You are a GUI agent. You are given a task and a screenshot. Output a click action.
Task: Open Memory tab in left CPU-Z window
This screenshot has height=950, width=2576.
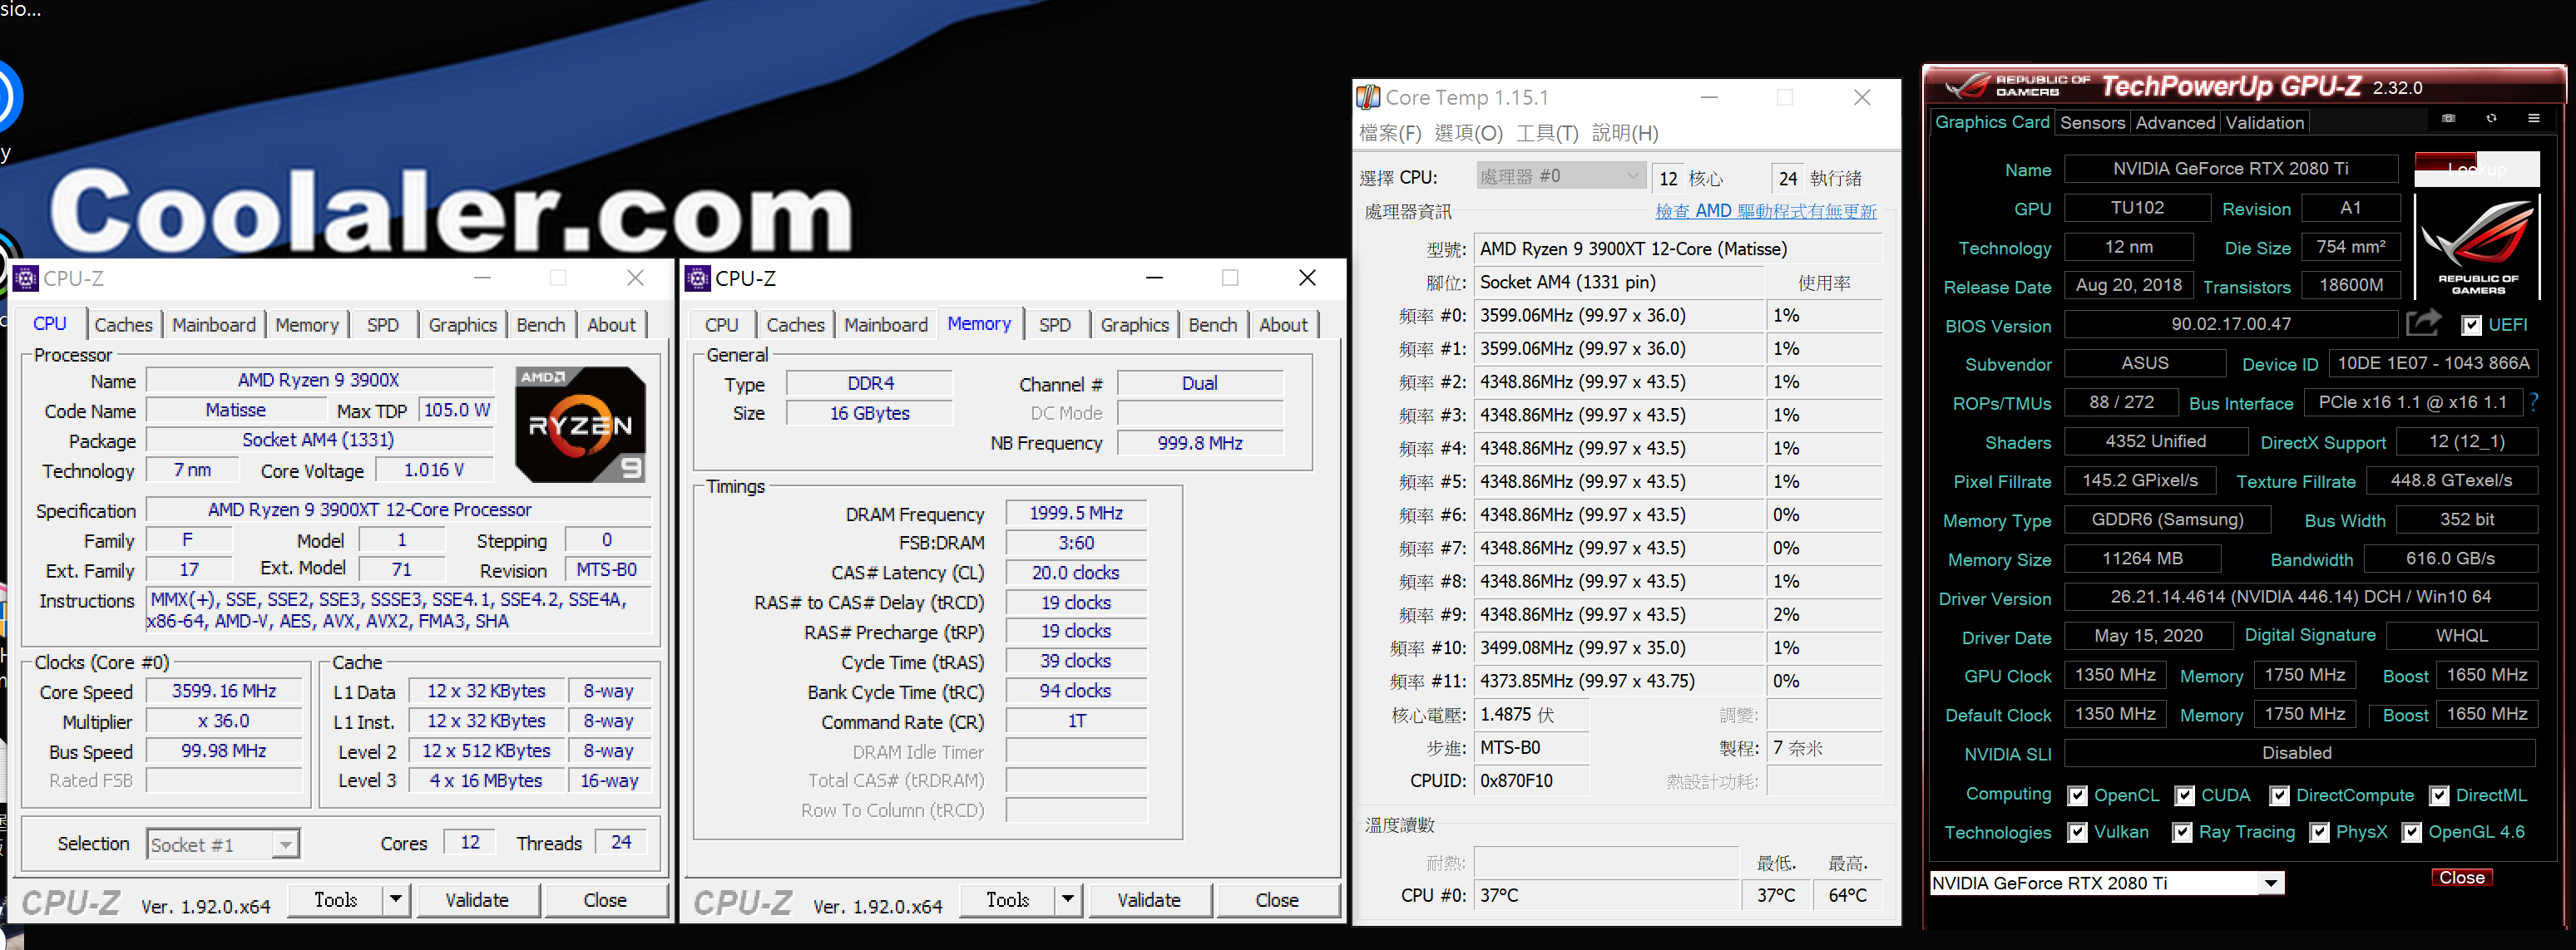[x=307, y=325]
